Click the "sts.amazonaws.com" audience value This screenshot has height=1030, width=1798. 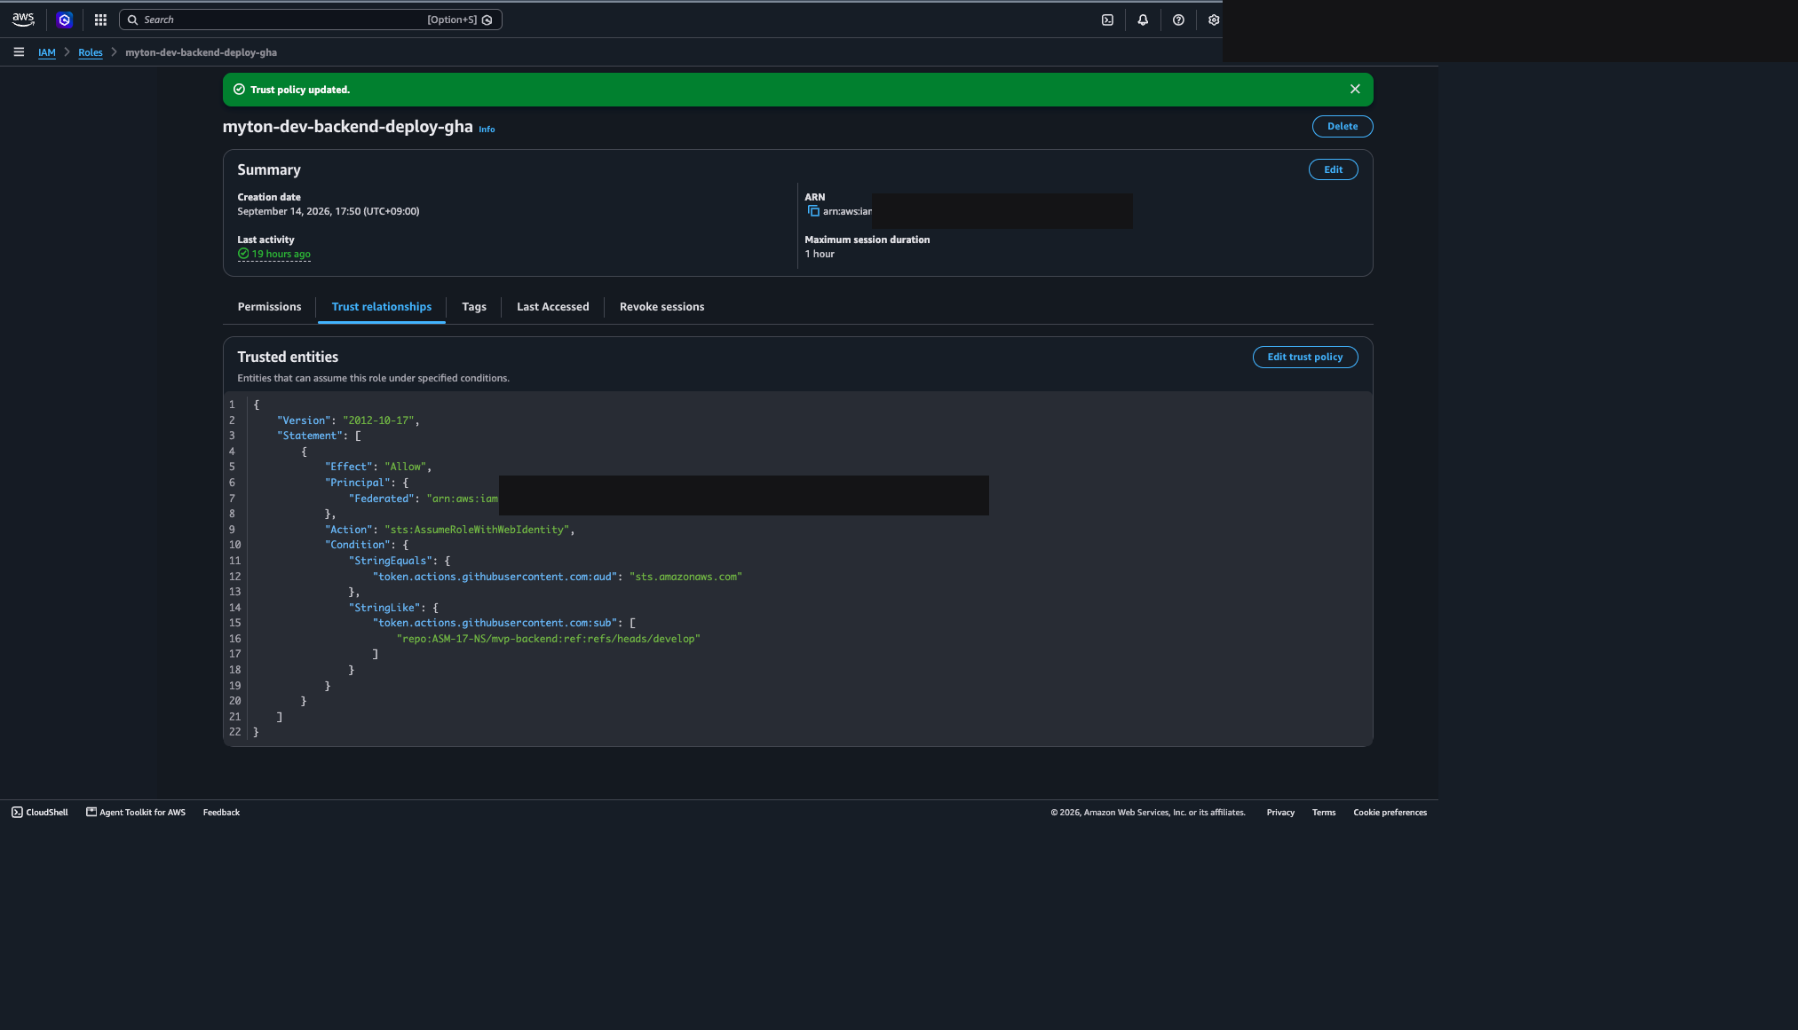pos(685,577)
